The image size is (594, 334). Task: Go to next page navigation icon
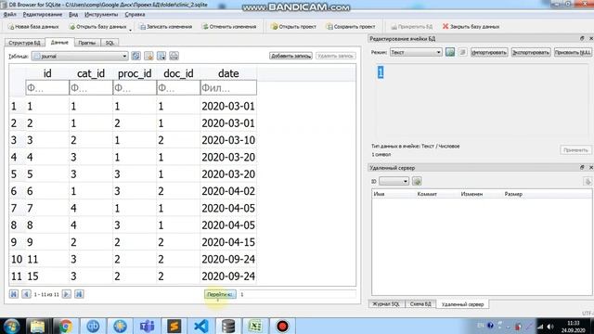tap(66, 294)
